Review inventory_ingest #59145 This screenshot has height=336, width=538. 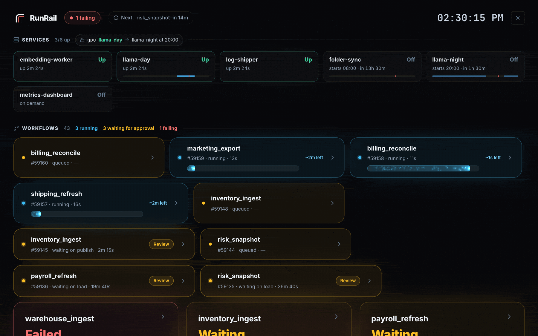(x=161, y=244)
